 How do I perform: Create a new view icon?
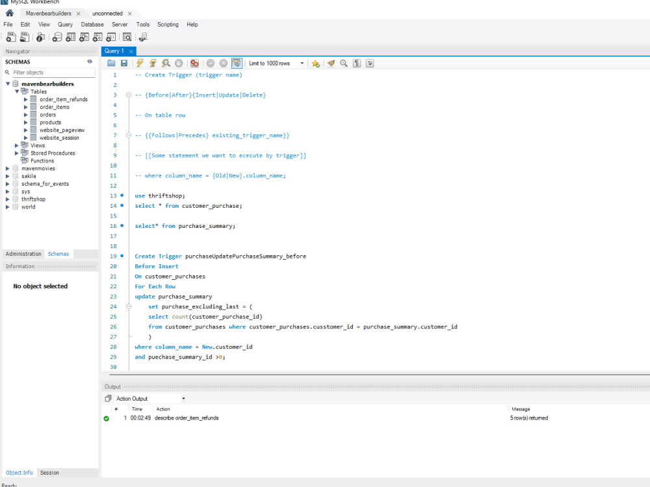click(x=84, y=37)
